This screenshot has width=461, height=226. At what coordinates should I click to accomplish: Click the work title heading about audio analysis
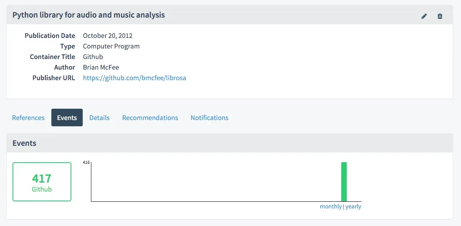pos(89,15)
